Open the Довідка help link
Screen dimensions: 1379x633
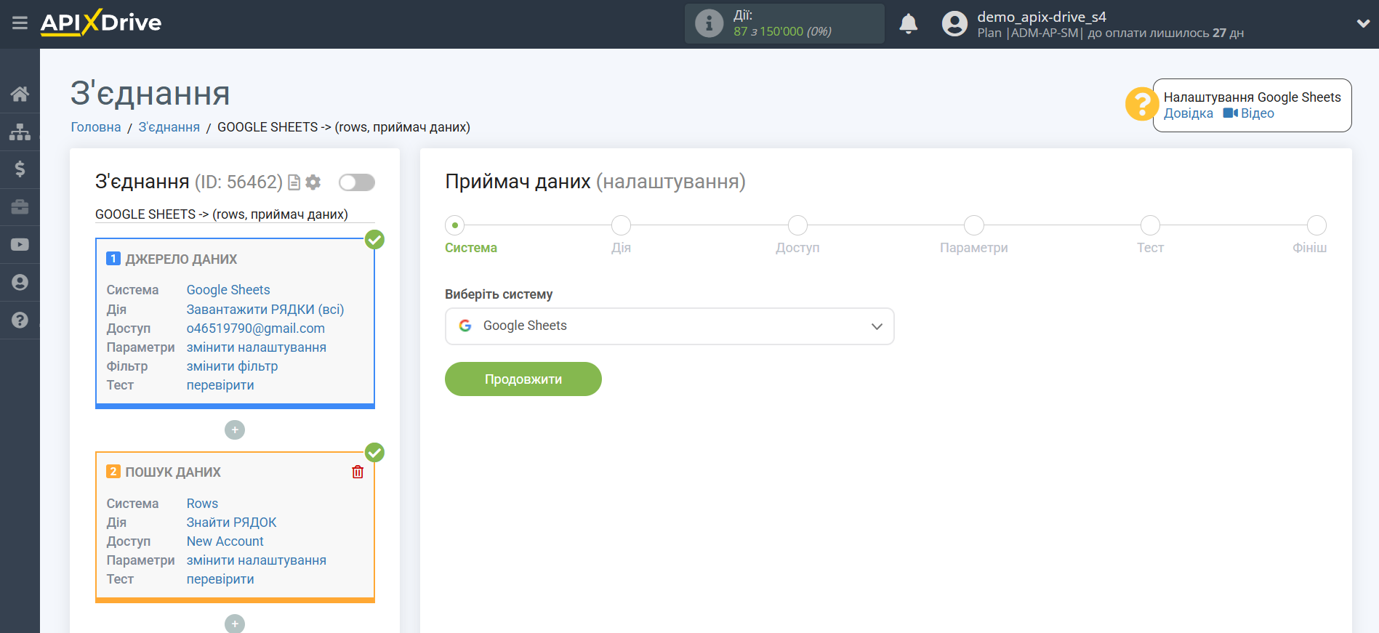(x=1188, y=113)
